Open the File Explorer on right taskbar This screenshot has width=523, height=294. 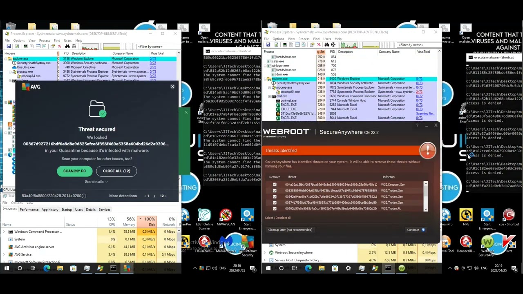click(322, 268)
